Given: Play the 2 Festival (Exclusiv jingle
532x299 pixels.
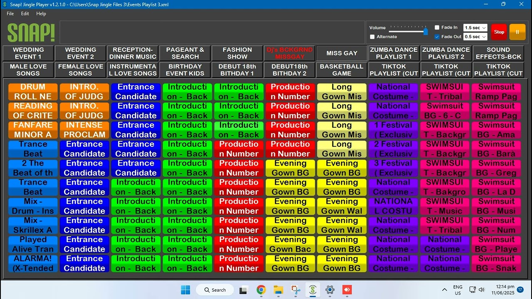Looking at the screenshot, I should pyautogui.click(x=393, y=149).
